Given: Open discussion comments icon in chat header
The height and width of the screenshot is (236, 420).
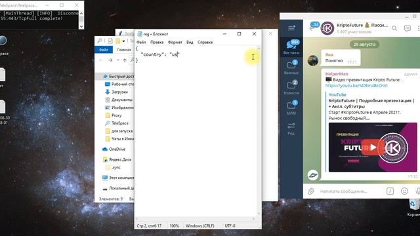Looking at the screenshot, I should tap(407, 28).
